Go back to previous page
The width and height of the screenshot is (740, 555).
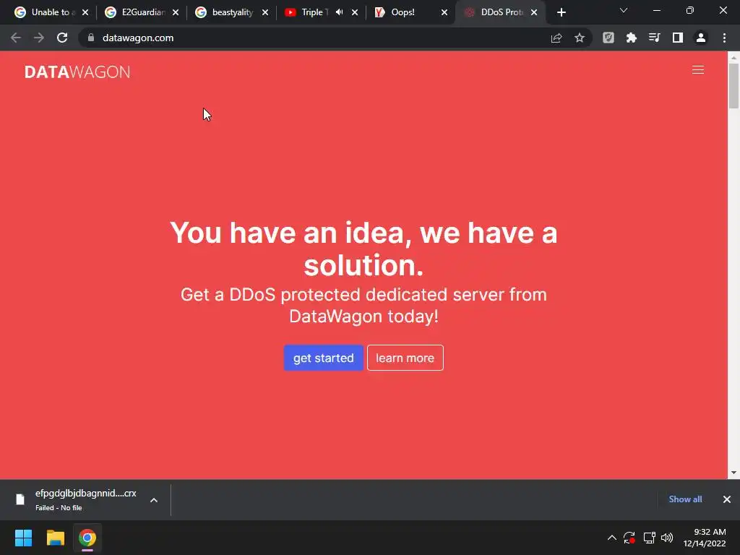point(16,38)
